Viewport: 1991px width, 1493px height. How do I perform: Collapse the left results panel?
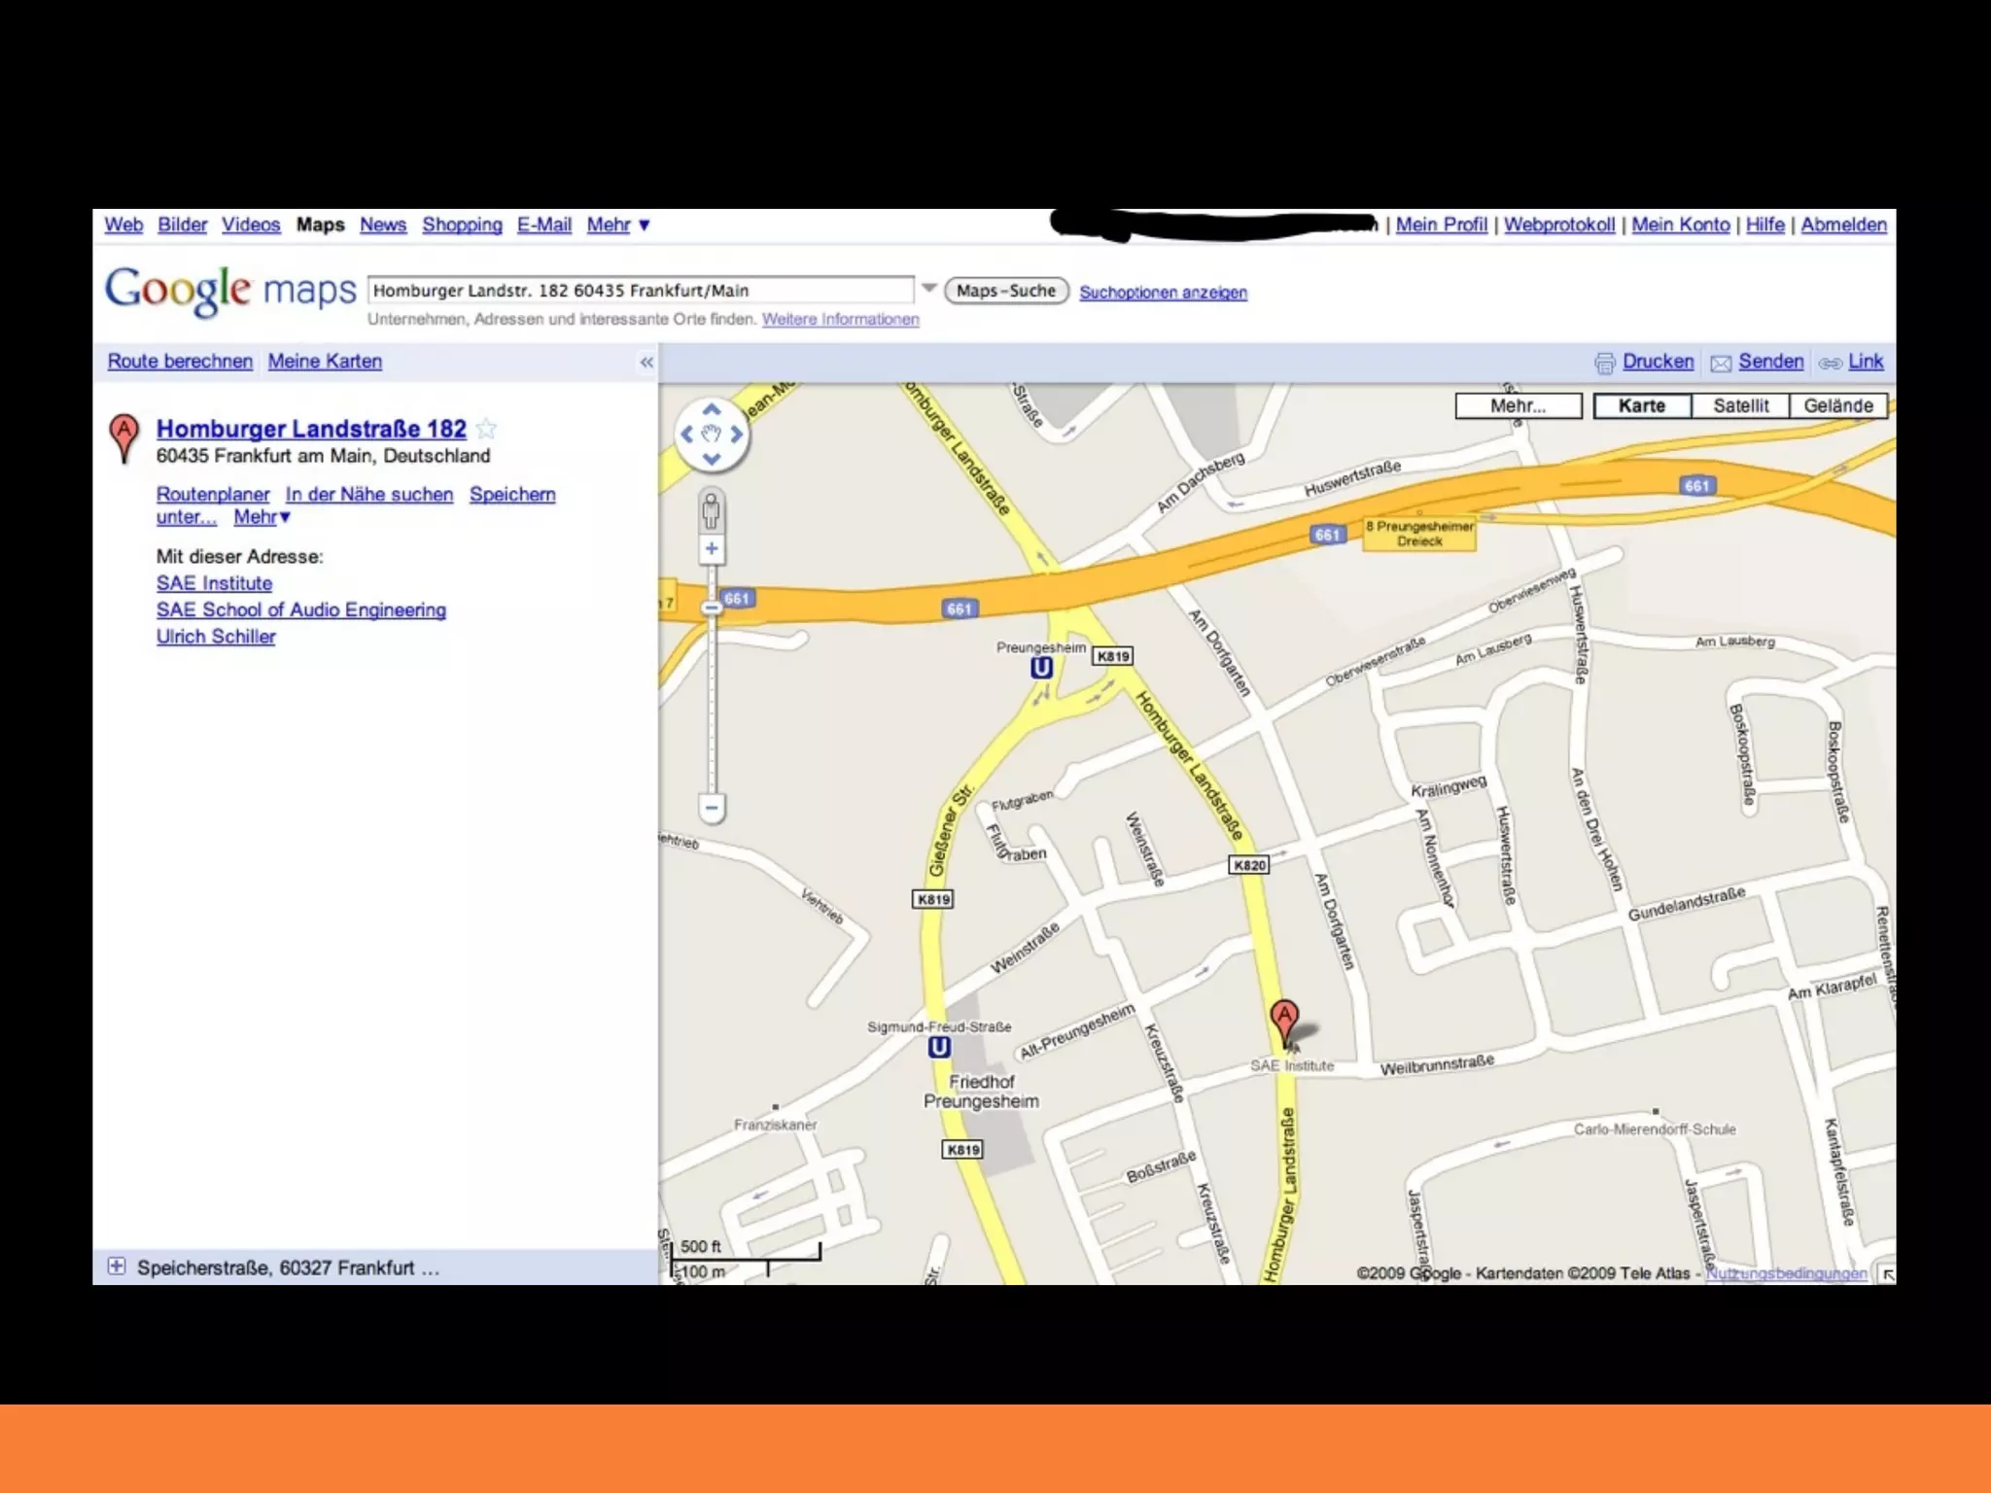(646, 363)
